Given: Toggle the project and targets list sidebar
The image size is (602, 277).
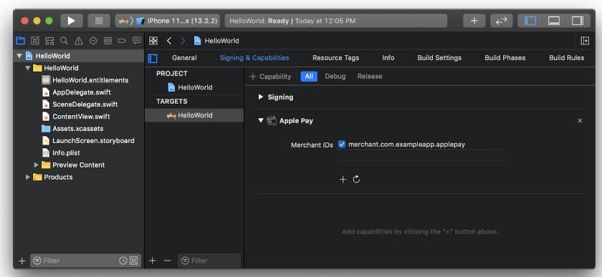Looking at the screenshot, I should (x=153, y=58).
